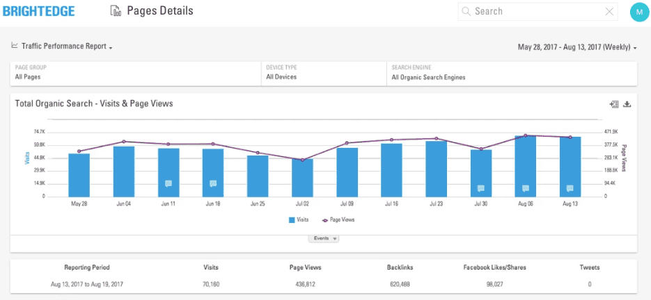Click the Page Views point above May 28

pos(79,151)
